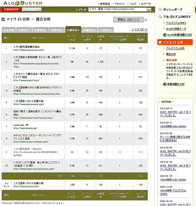Open the orange マイサイト分析 sidebar heading
196x206 pixels.
pos(175,42)
